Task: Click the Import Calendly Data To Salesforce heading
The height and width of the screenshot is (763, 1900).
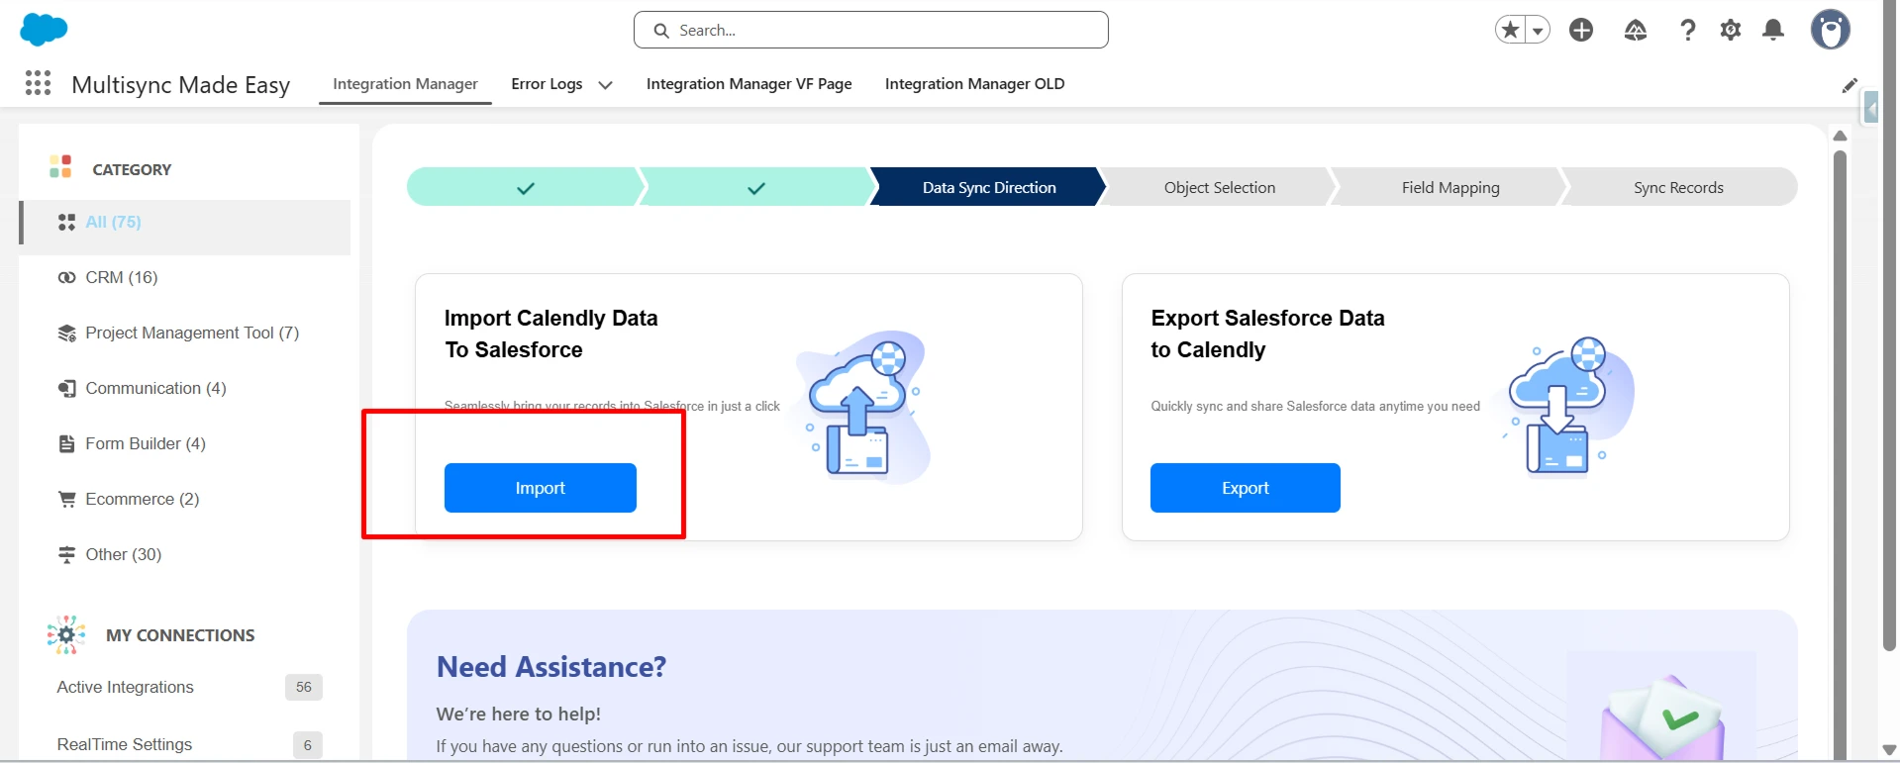Action: [x=551, y=334]
